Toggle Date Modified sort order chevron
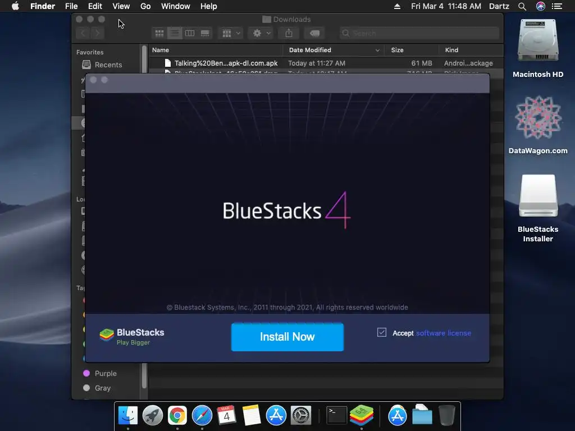This screenshot has height=431, width=575. (x=377, y=50)
